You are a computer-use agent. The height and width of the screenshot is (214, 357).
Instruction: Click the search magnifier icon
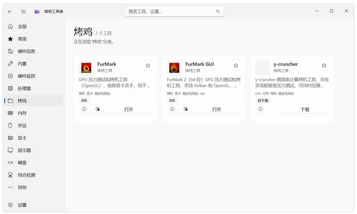coord(218,11)
